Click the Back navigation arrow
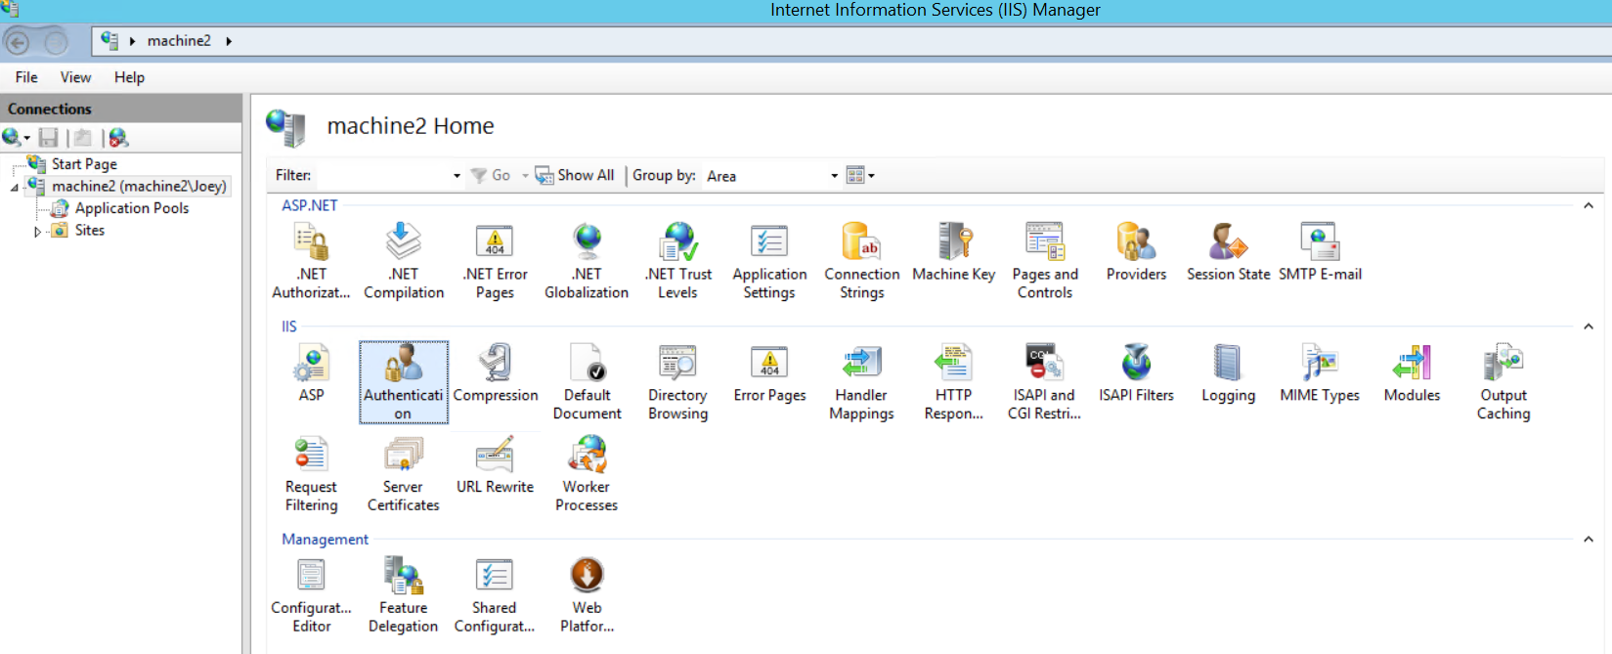This screenshot has width=1612, height=654. (x=17, y=42)
